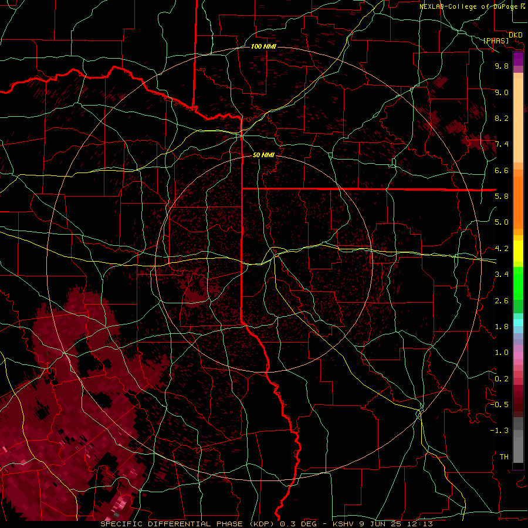Click the cyan segment of the color bar
This screenshot has height=528, width=528.
(518, 323)
